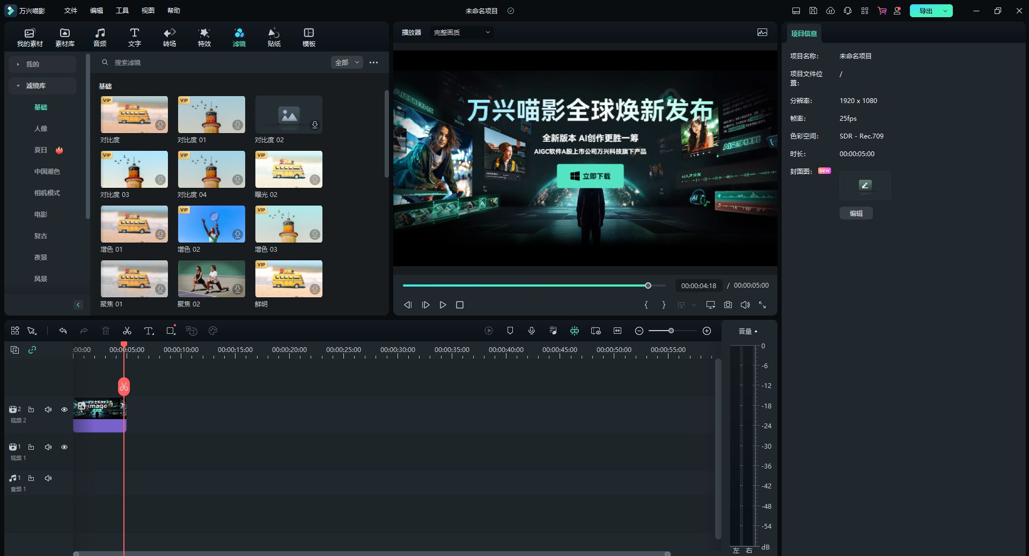
Task: Hide video track 2 with eye icon
Action: pos(64,409)
